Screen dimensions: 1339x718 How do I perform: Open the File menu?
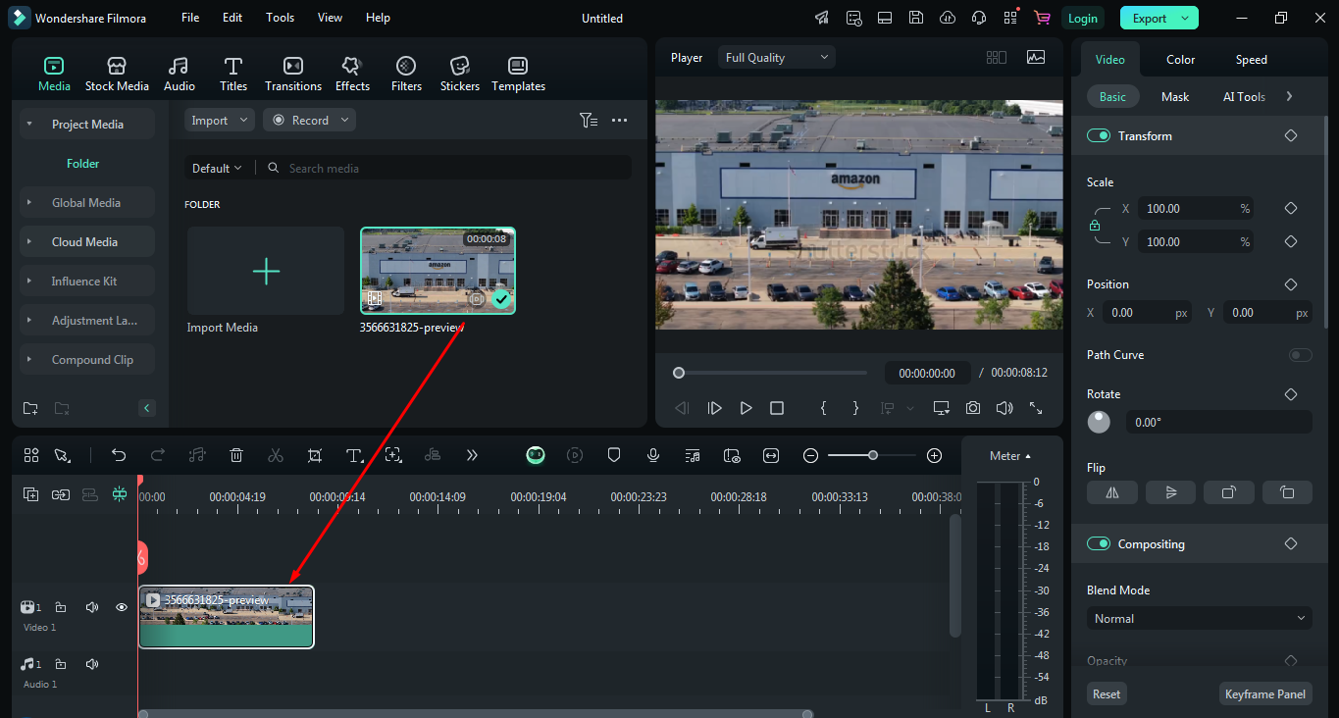tap(190, 18)
